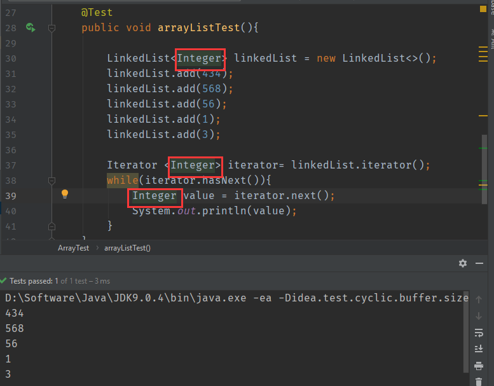Screen dimensions: 494x386
Task: Hide the run tool window with the minus icon
Action: (479, 263)
